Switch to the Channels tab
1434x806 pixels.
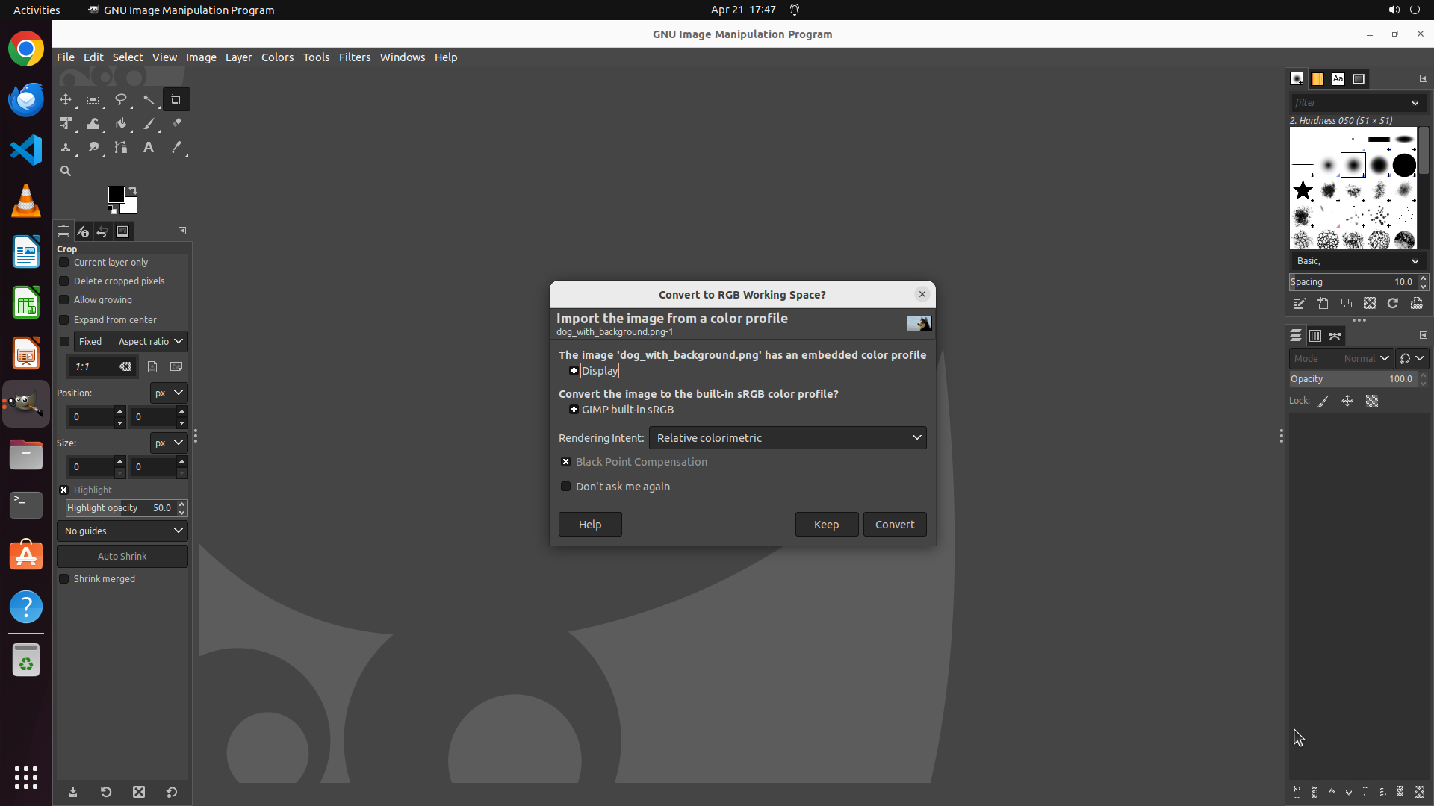click(1315, 336)
